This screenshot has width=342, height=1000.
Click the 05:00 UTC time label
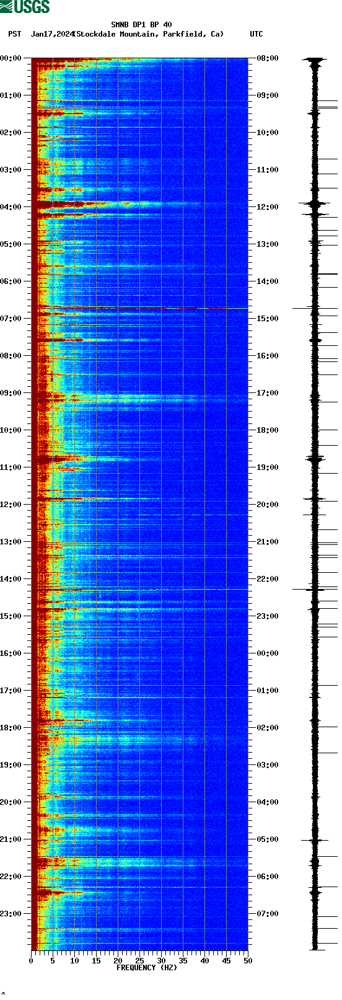tap(267, 839)
